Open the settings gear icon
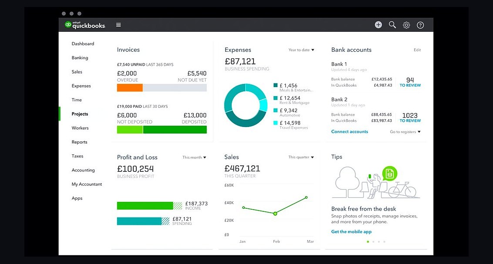The height and width of the screenshot is (264, 493). pos(406,25)
